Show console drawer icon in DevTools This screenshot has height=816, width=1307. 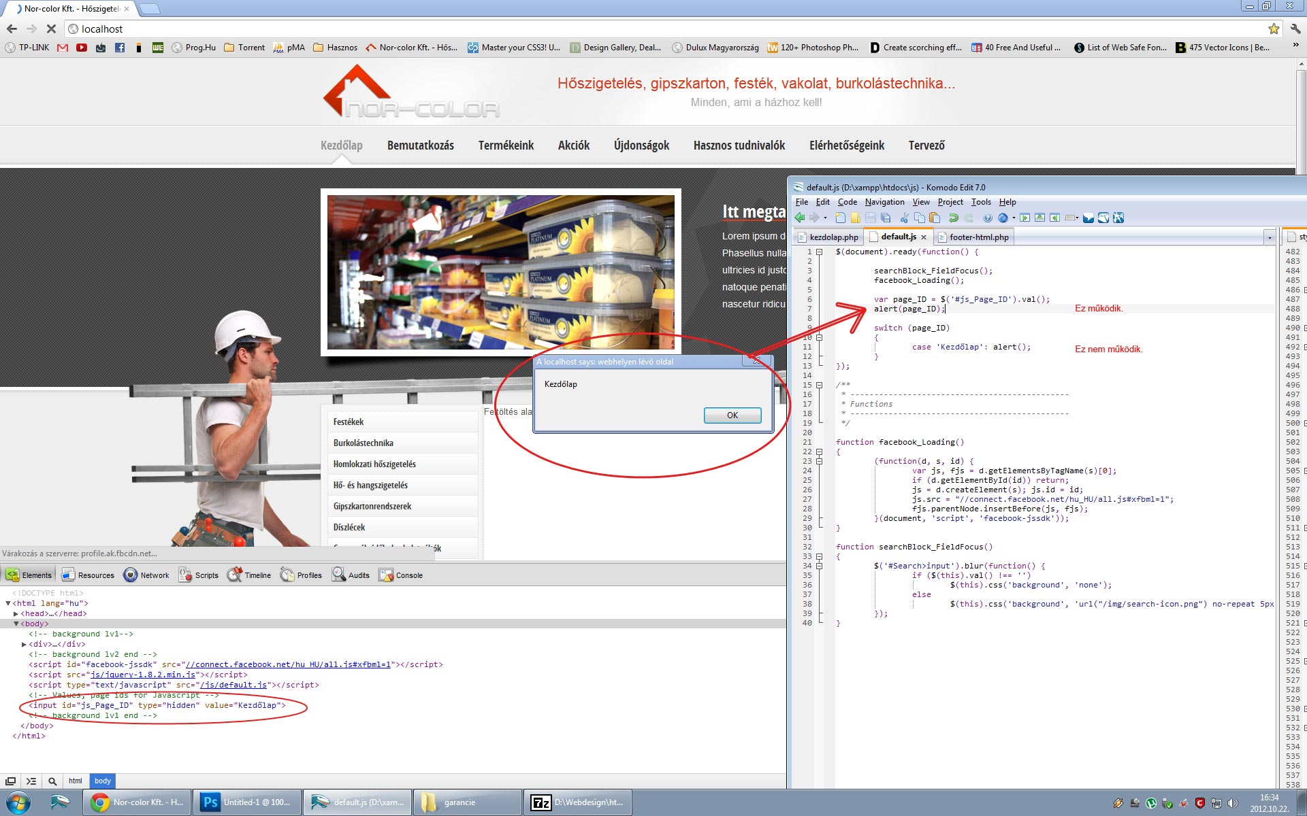31,781
